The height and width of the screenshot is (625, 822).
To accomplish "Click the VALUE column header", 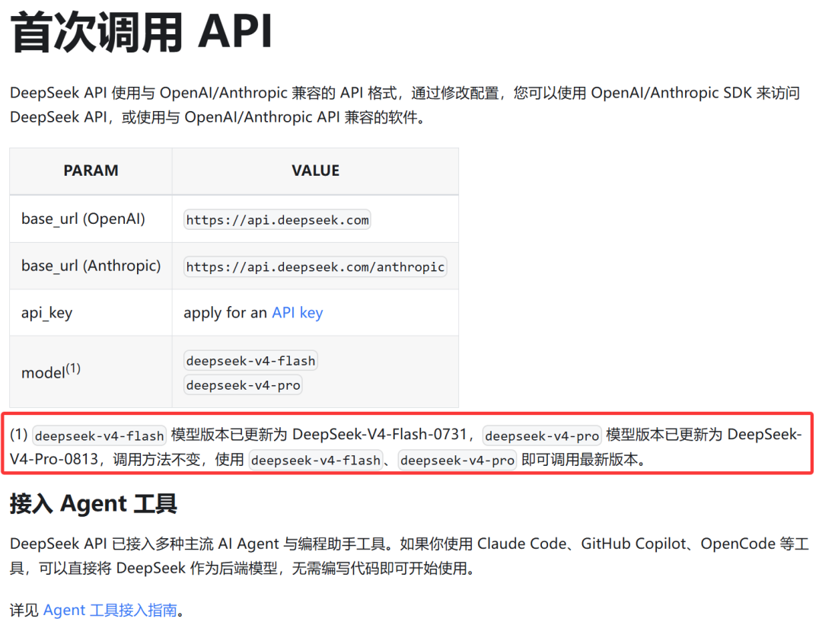I will click(315, 171).
